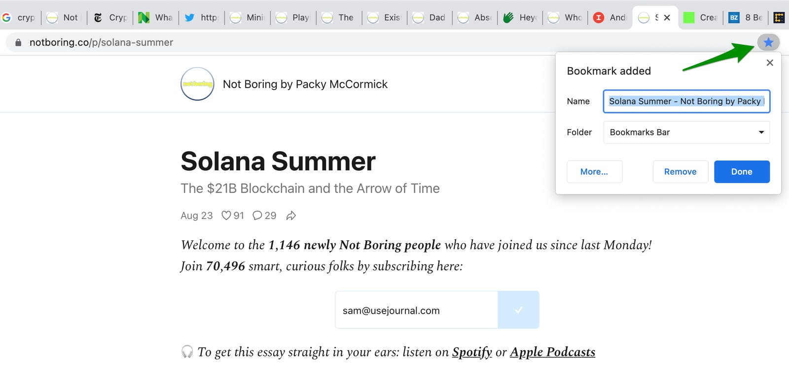
Task: Click the More... button
Action: [594, 171]
